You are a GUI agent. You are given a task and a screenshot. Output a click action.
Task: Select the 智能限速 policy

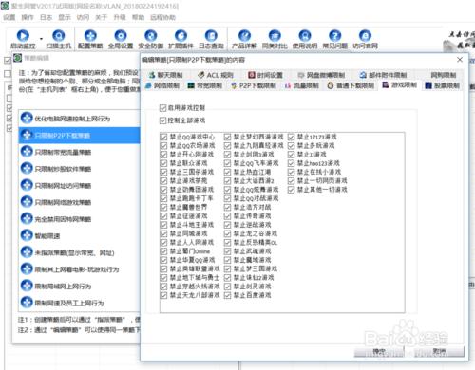79,236
